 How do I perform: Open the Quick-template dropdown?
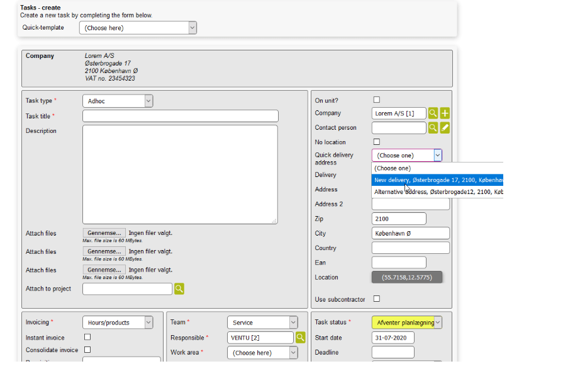pos(138,28)
